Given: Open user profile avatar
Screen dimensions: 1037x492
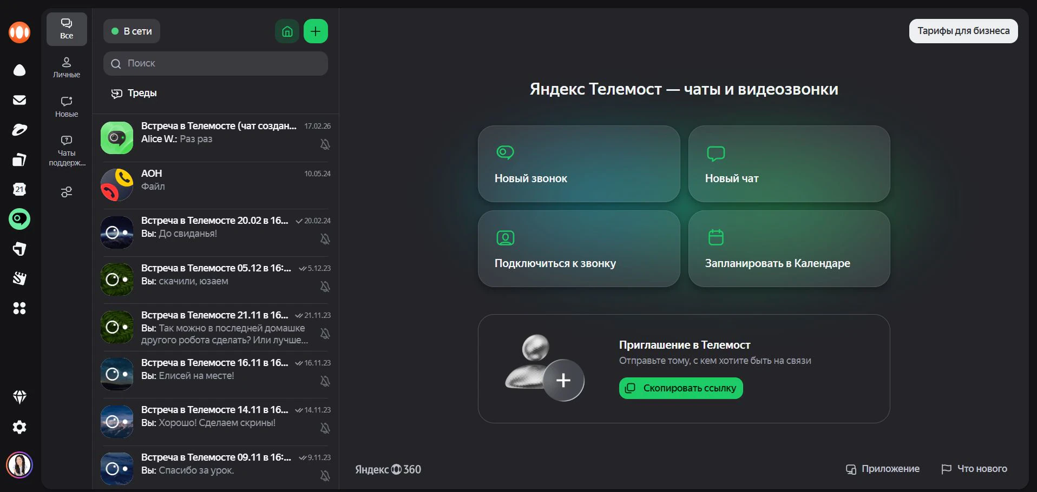Looking at the screenshot, I should (x=19, y=465).
